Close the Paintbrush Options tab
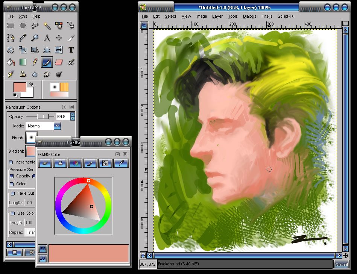Viewport: 357px width, 274px height. (72, 107)
